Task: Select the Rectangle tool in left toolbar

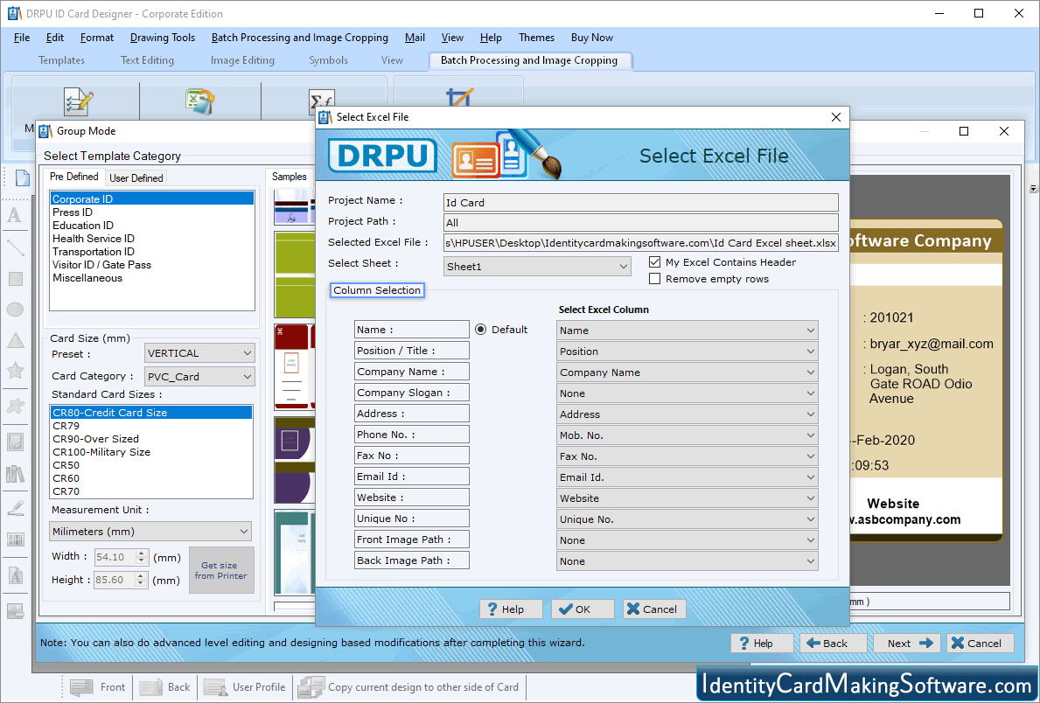Action: [15, 279]
